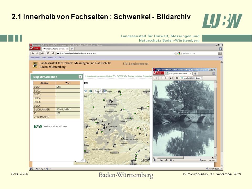Open the BILD1 Link
252x189 pixels.
tap(58, 87)
